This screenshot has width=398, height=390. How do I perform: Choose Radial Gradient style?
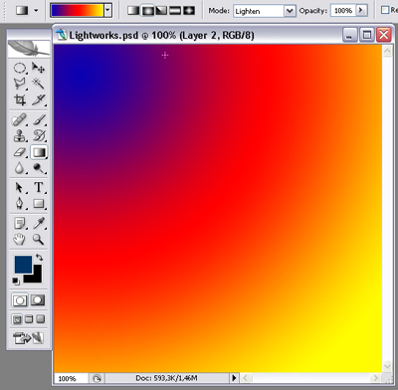coord(147,11)
